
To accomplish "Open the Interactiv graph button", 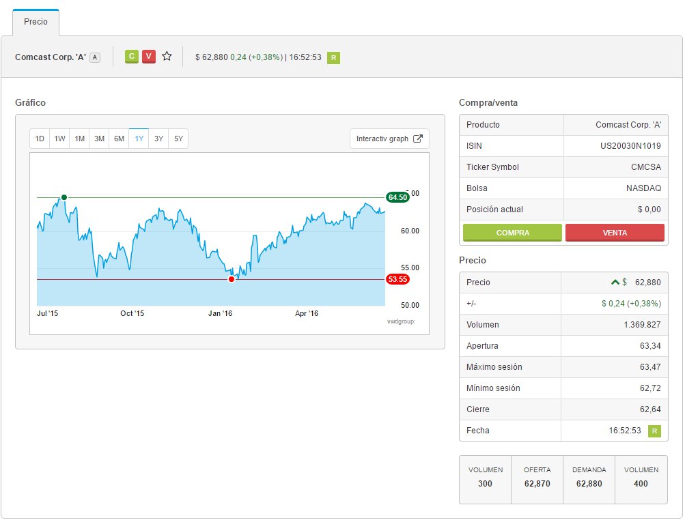I will (389, 139).
